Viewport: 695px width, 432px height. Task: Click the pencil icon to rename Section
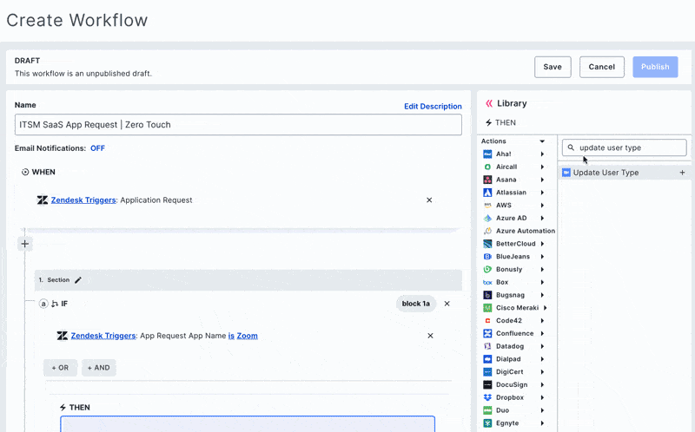click(x=78, y=280)
